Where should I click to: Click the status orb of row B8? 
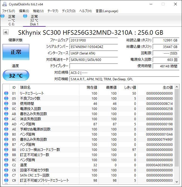[x=6, y=150]
